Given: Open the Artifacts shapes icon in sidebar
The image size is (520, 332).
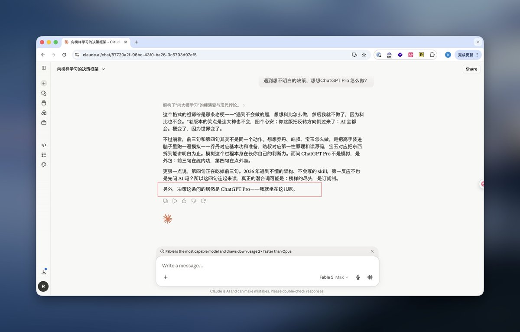Looking at the screenshot, I should click(x=44, y=113).
